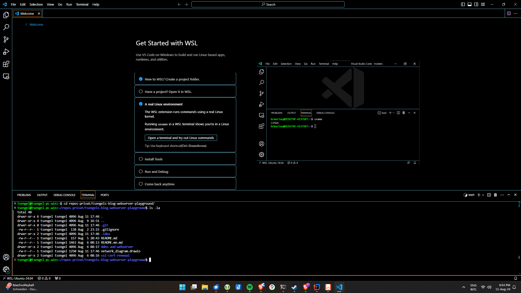This screenshot has height=293, width=521.
Task: Click the taskbar clock showing 6:04 PM
Action: click(x=503, y=287)
